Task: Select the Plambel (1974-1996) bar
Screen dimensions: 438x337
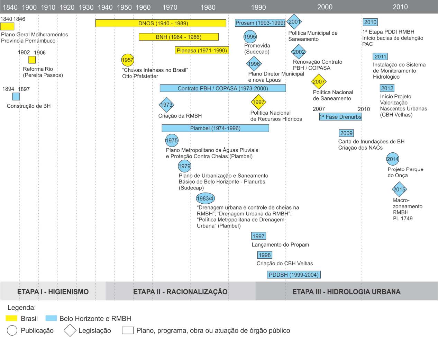Action: (x=215, y=128)
